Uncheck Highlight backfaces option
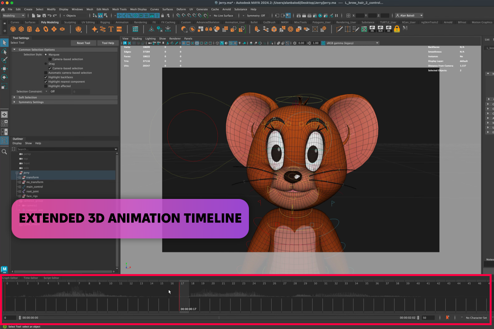 pos(46,77)
